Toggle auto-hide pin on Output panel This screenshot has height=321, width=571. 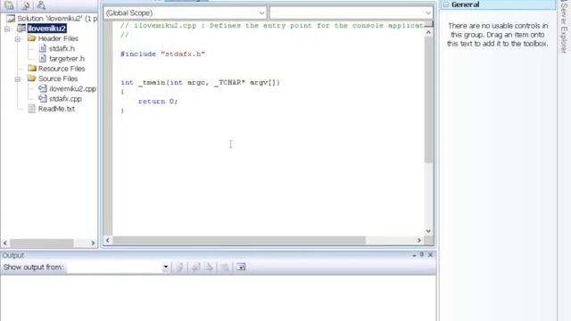(422, 255)
